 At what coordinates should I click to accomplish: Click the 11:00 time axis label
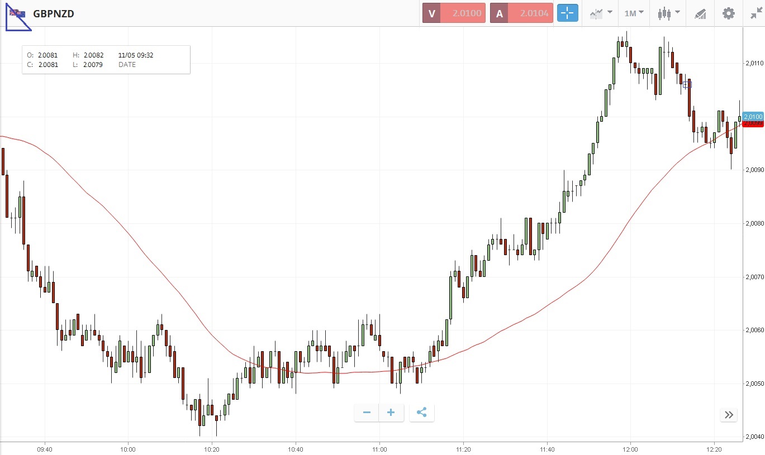pyautogui.click(x=379, y=449)
